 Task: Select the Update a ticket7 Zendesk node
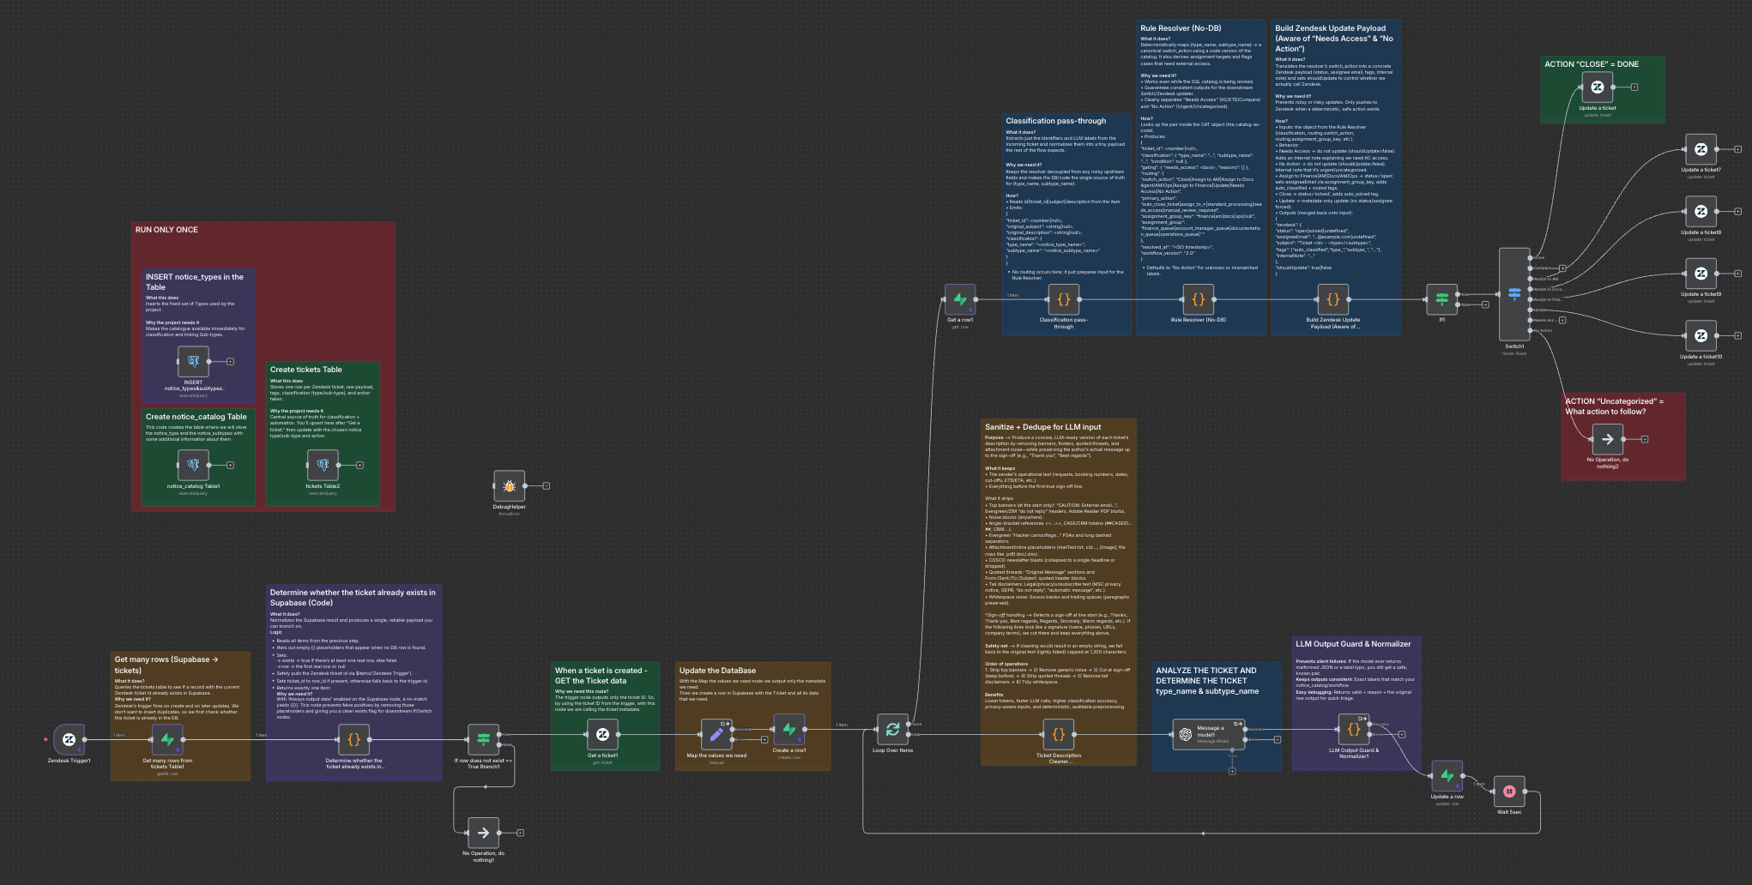click(x=1701, y=149)
